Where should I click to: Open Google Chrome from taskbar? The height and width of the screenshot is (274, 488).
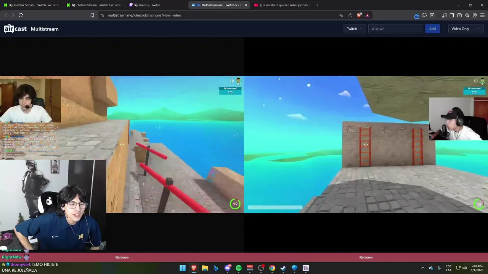pyautogui.click(x=272, y=268)
